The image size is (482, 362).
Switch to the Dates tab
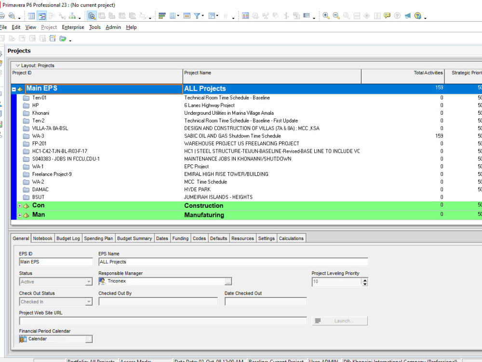162,239
